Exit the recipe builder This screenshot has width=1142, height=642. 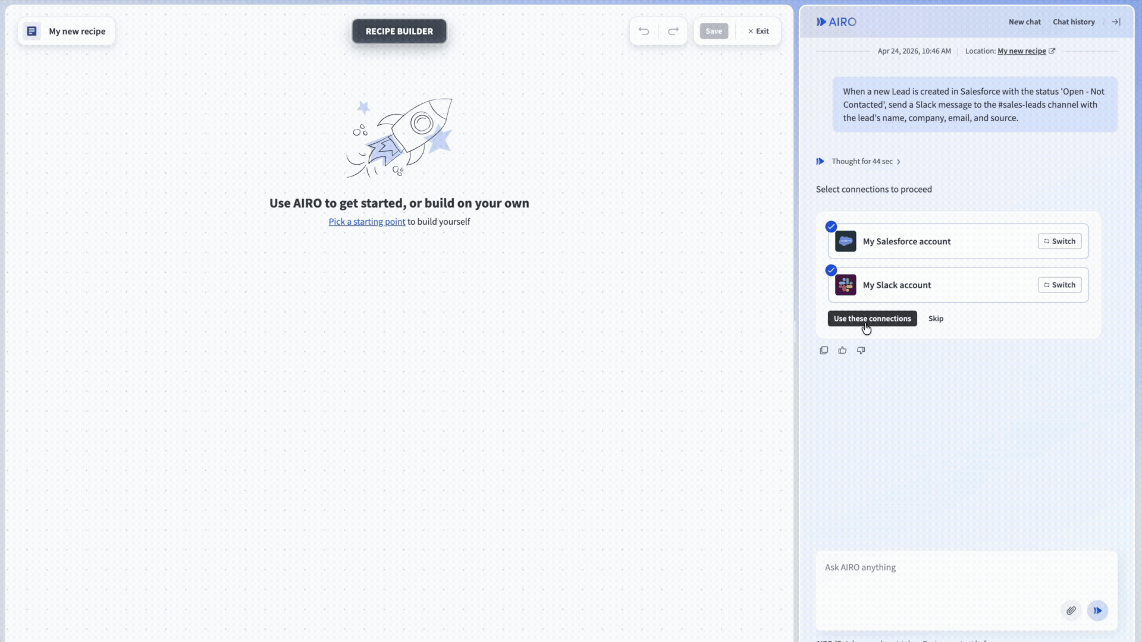758,31
